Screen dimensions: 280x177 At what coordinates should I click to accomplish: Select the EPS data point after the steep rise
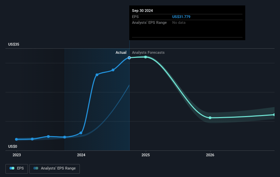click(97, 75)
